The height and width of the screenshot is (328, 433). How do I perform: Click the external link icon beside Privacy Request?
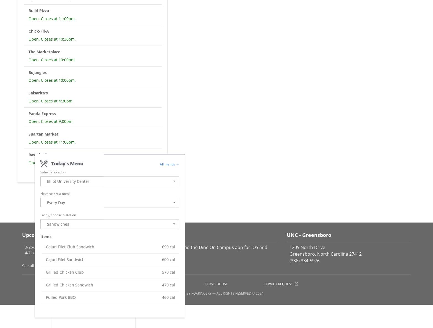[x=296, y=284]
